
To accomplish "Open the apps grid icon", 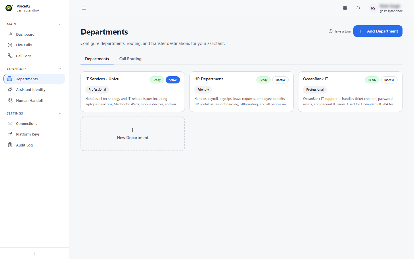I will [345, 8].
